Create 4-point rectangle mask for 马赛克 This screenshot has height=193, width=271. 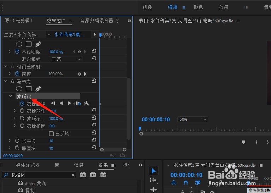(29, 89)
